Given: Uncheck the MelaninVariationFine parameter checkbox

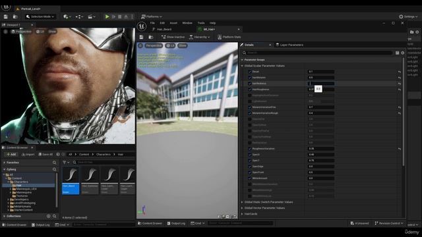Looking at the screenshot, I should pyautogui.click(x=249, y=107).
